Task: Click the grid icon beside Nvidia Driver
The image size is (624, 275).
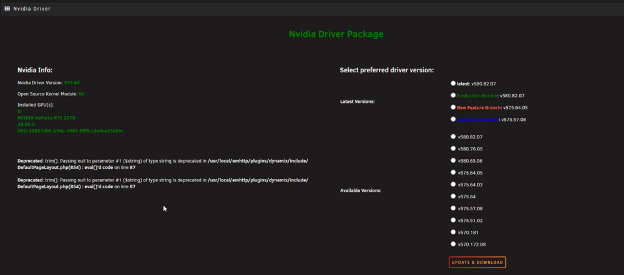Action: [x=7, y=8]
